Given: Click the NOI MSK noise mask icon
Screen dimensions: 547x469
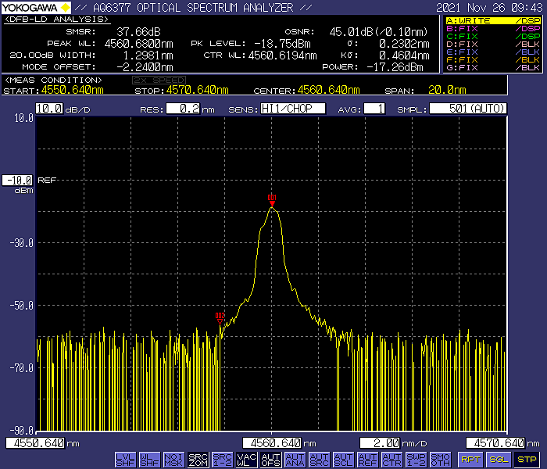Looking at the screenshot, I should [173, 460].
